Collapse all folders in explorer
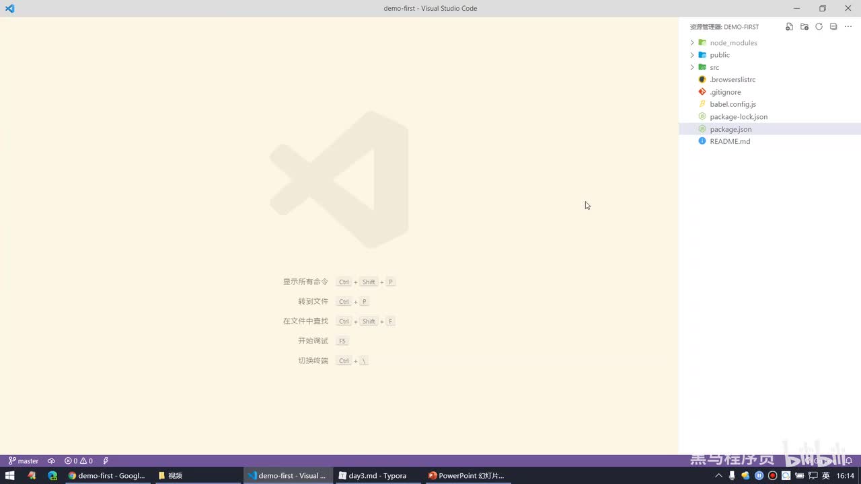Image resolution: width=861 pixels, height=484 pixels. (x=833, y=27)
